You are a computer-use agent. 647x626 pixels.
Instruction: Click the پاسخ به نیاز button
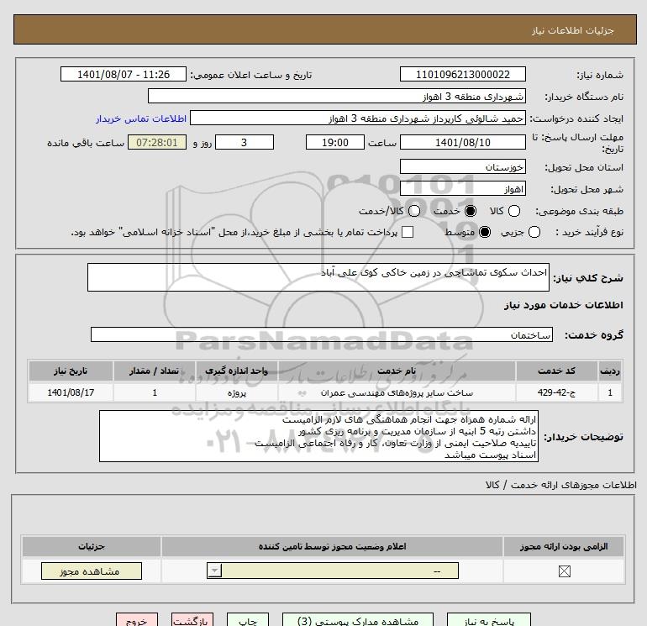(x=489, y=620)
